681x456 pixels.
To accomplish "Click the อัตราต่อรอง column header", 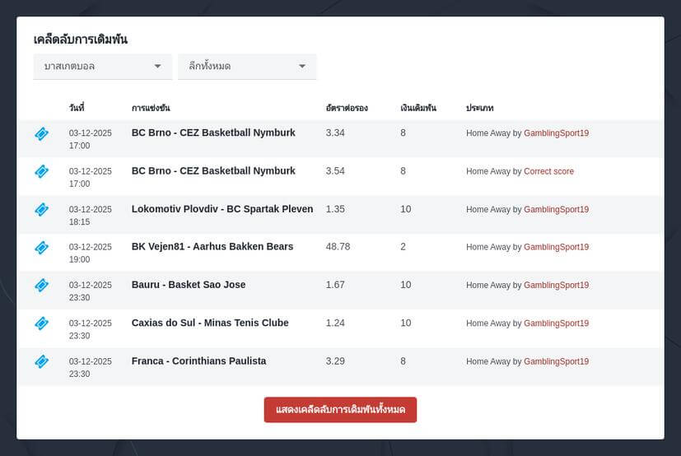I will tap(347, 109).
